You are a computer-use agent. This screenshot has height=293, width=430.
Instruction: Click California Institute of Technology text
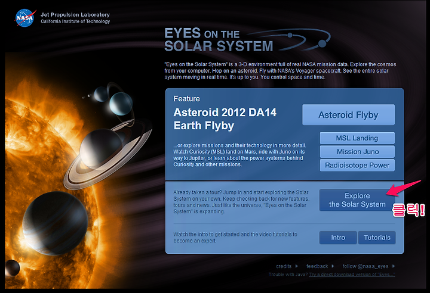(75, 21)
